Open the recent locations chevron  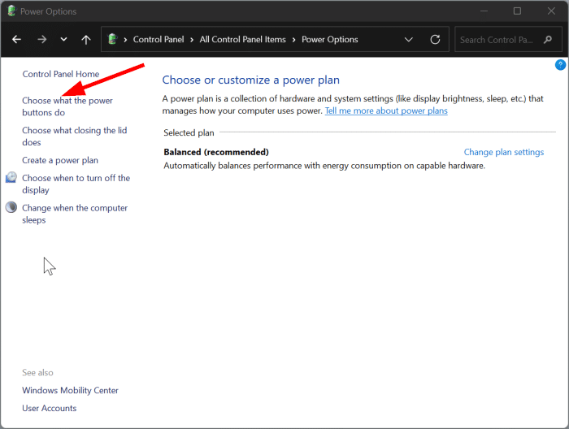point(64,40)
